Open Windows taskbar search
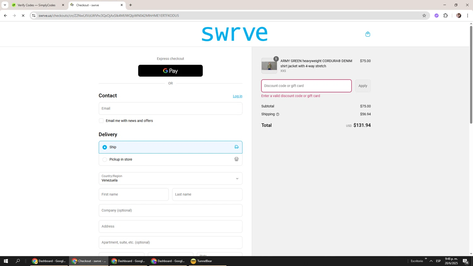The width and height of the screenshot is (473, 266). 18,261
